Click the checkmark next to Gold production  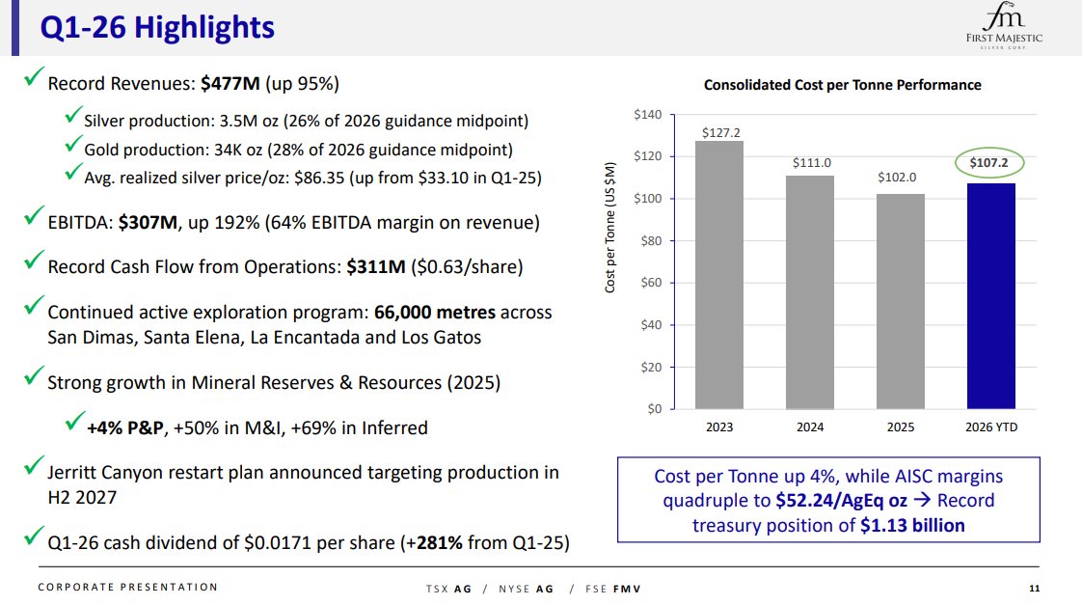(x=74, y=145)
